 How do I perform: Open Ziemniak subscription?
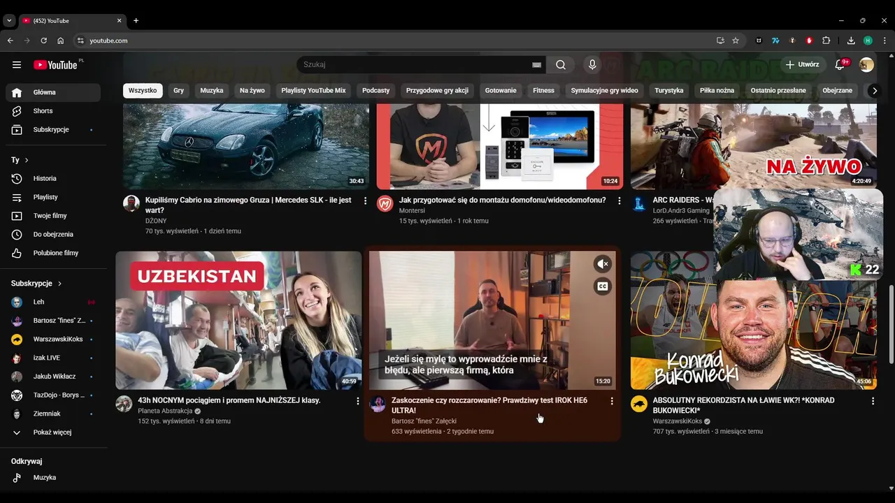53,414
